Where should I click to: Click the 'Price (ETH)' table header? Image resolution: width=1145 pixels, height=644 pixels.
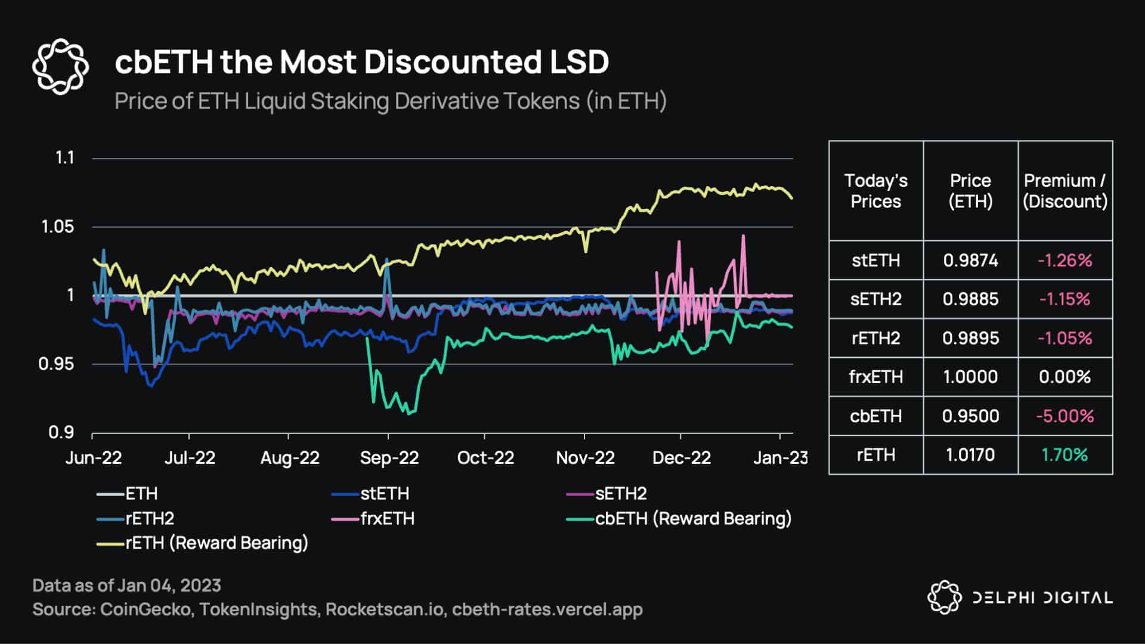tap(971, 191)
